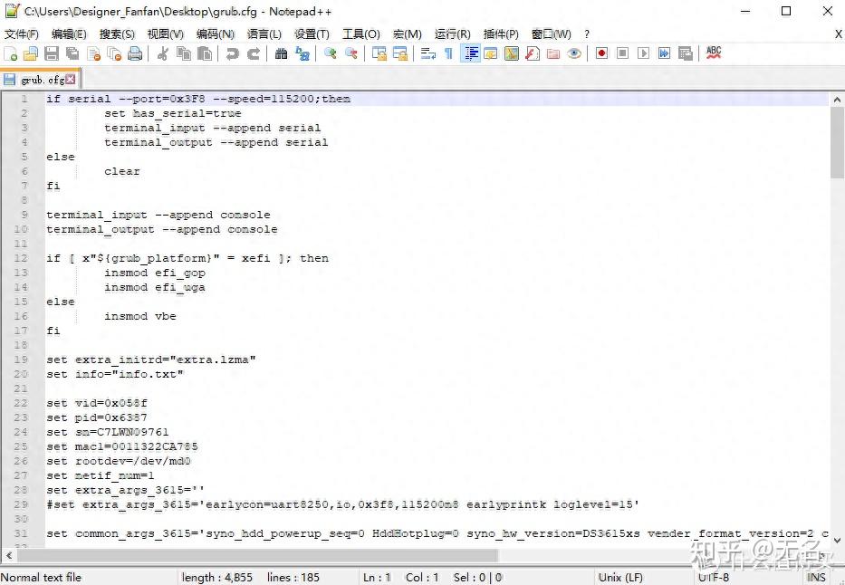Click the 'Ln : 1' status bar entry
This screenshot has width=845, height=585.
coord(377,578)
